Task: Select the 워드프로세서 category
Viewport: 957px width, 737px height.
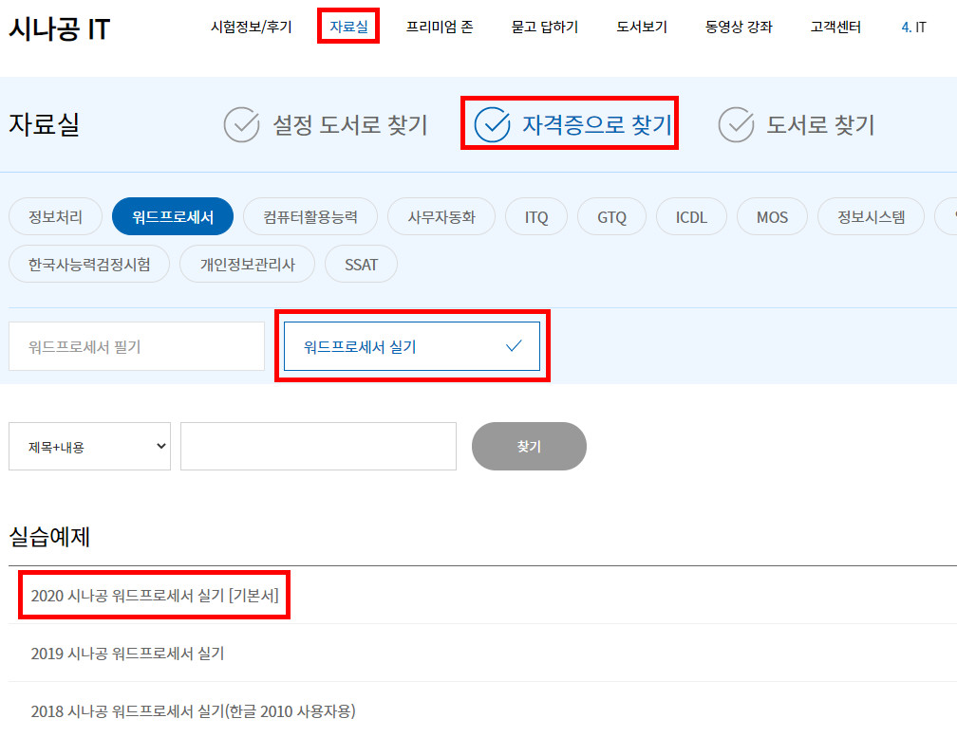Action: (x=173, y=216)
